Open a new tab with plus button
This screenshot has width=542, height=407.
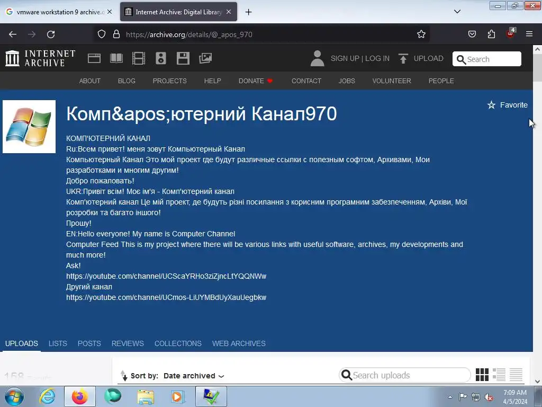pos(249,12)
